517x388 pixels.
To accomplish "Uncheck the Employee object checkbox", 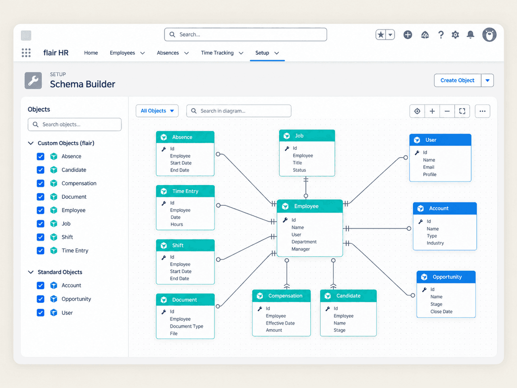I will [x=40, y=210].
